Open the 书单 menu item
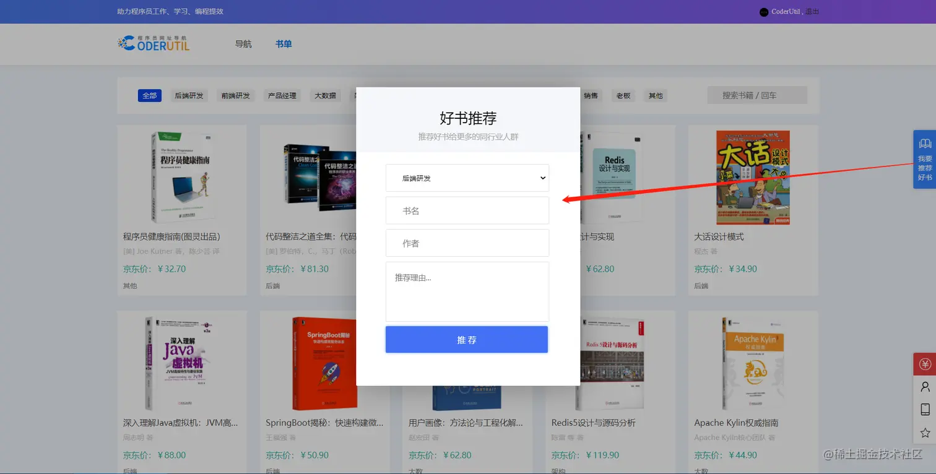 tap(284, 44)
